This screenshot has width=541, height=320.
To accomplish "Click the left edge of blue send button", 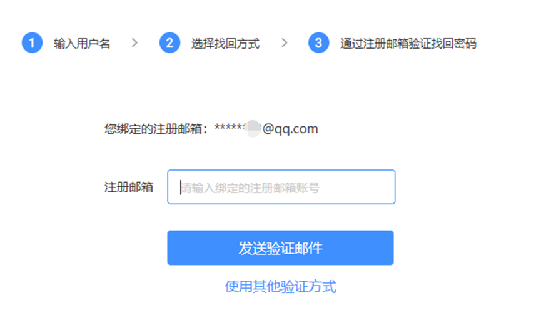I will click(x=169, y=248).
